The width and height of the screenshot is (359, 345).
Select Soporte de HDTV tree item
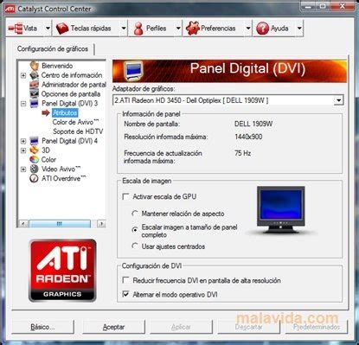tap(78, 131)
